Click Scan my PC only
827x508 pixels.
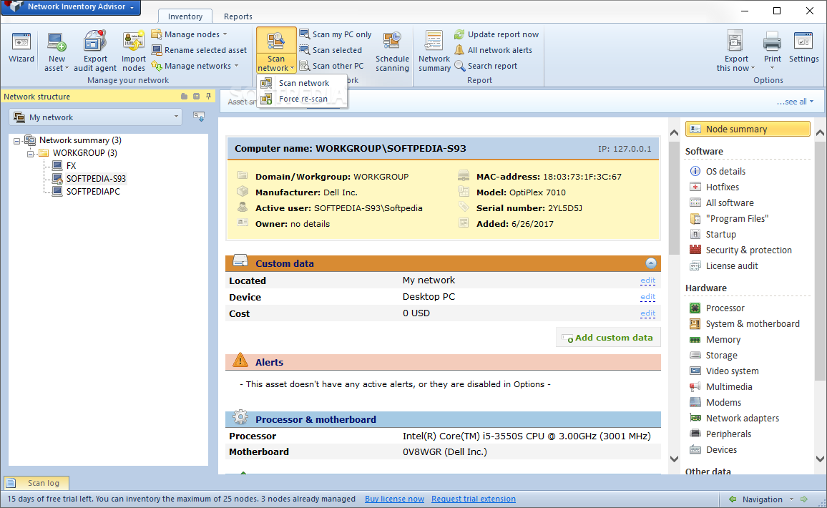click(336, 34)
